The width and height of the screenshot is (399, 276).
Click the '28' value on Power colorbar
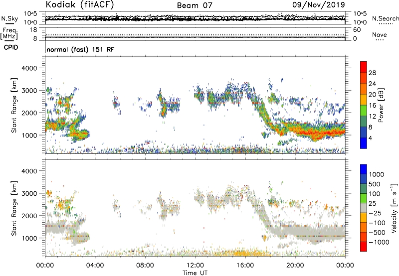coord(372,73)
